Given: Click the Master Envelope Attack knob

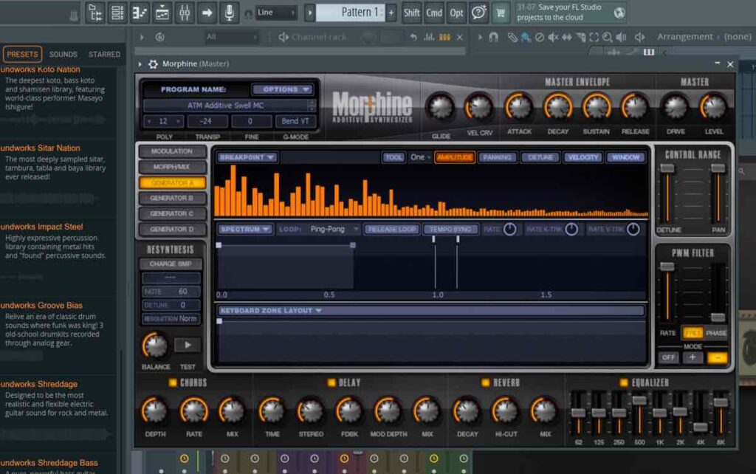Looking at the screenshot, I should click(x=519, y=106).
